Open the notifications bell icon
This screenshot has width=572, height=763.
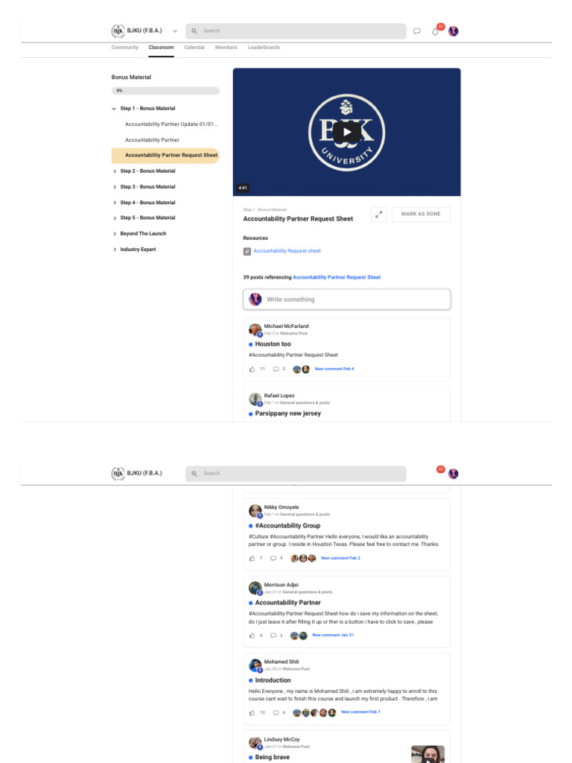tap(435, 31)
